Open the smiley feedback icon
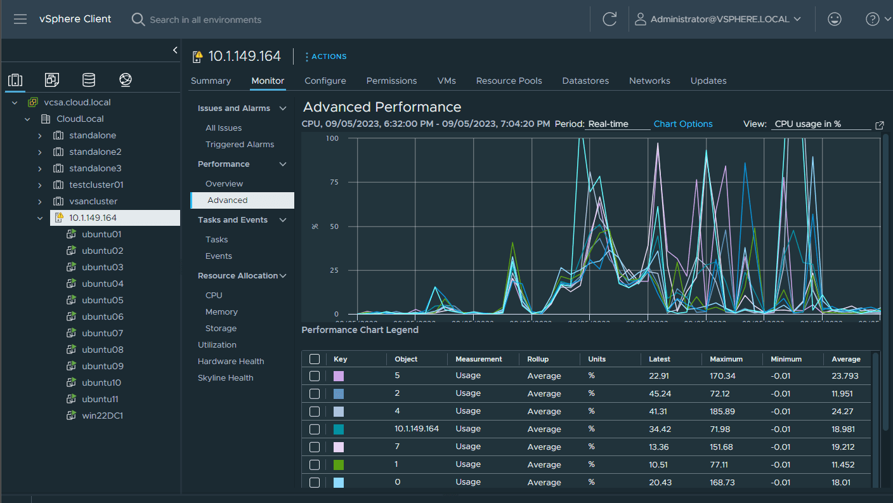The image size is (893, 503). point(835,19)
